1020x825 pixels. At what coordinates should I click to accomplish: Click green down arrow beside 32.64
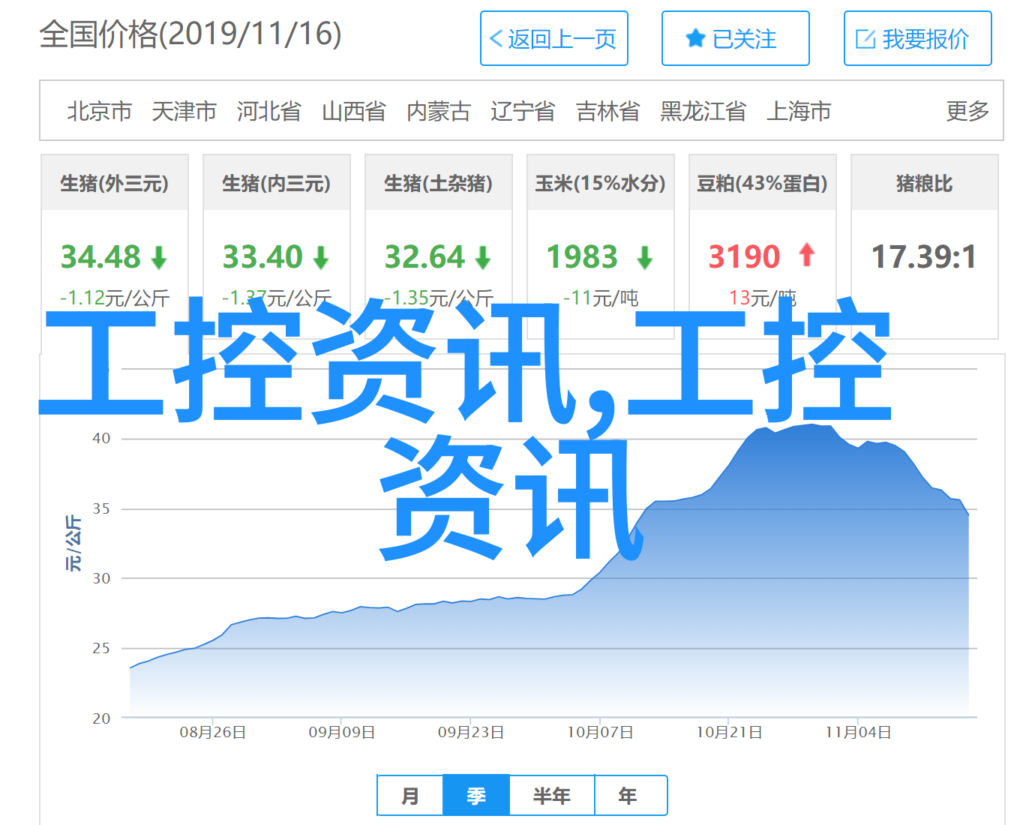483,258
